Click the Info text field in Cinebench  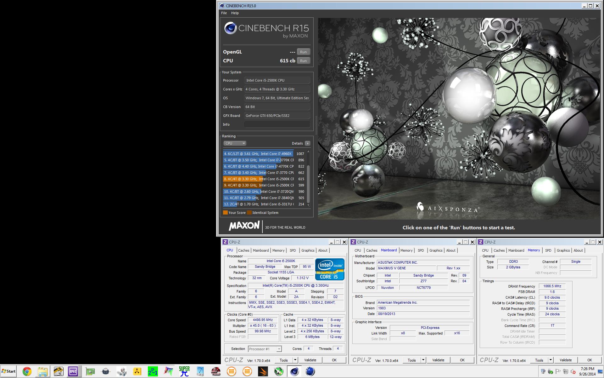[x=277, y=124]
